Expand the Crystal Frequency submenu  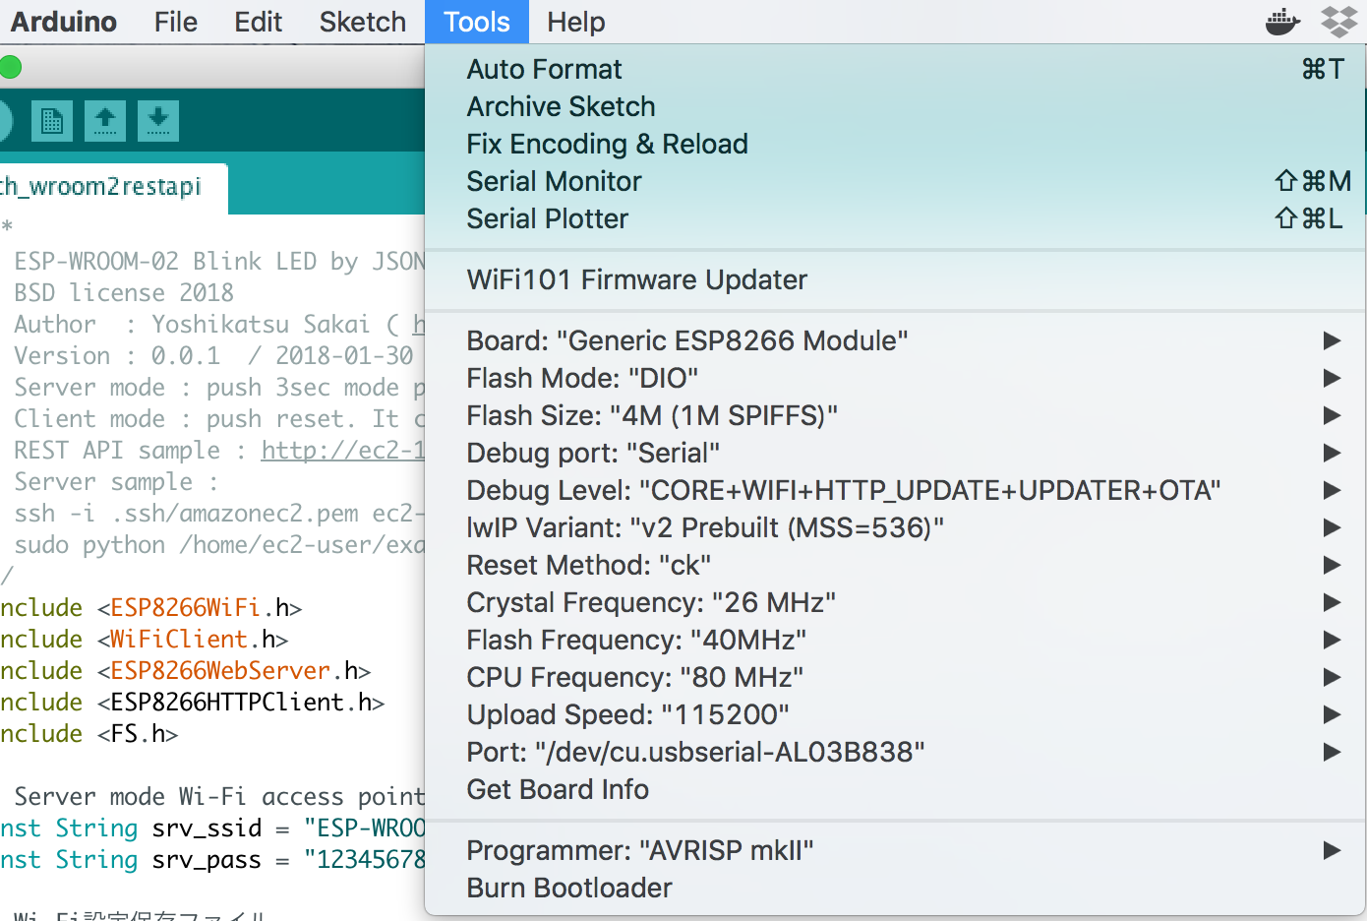click(x=895, y=602)
